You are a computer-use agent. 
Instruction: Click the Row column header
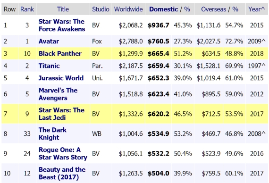9,9
